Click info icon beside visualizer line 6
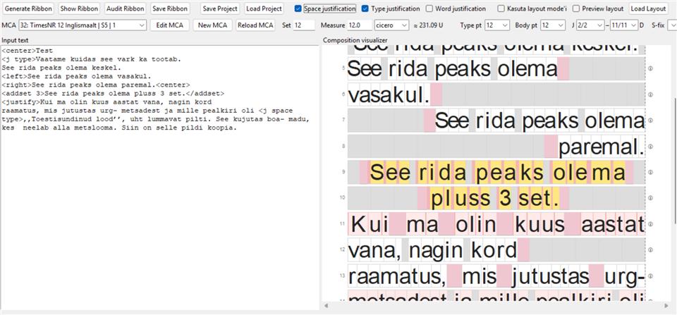This screenshot has height=315, width=677. 650,94
